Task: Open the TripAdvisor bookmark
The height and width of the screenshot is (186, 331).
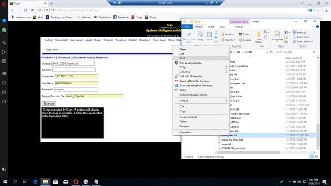Action: 102,17
